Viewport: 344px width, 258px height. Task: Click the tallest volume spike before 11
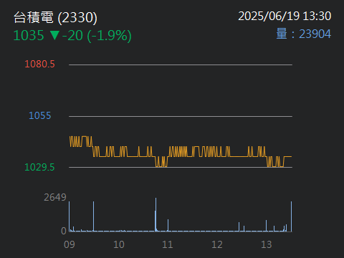point(156,214)
